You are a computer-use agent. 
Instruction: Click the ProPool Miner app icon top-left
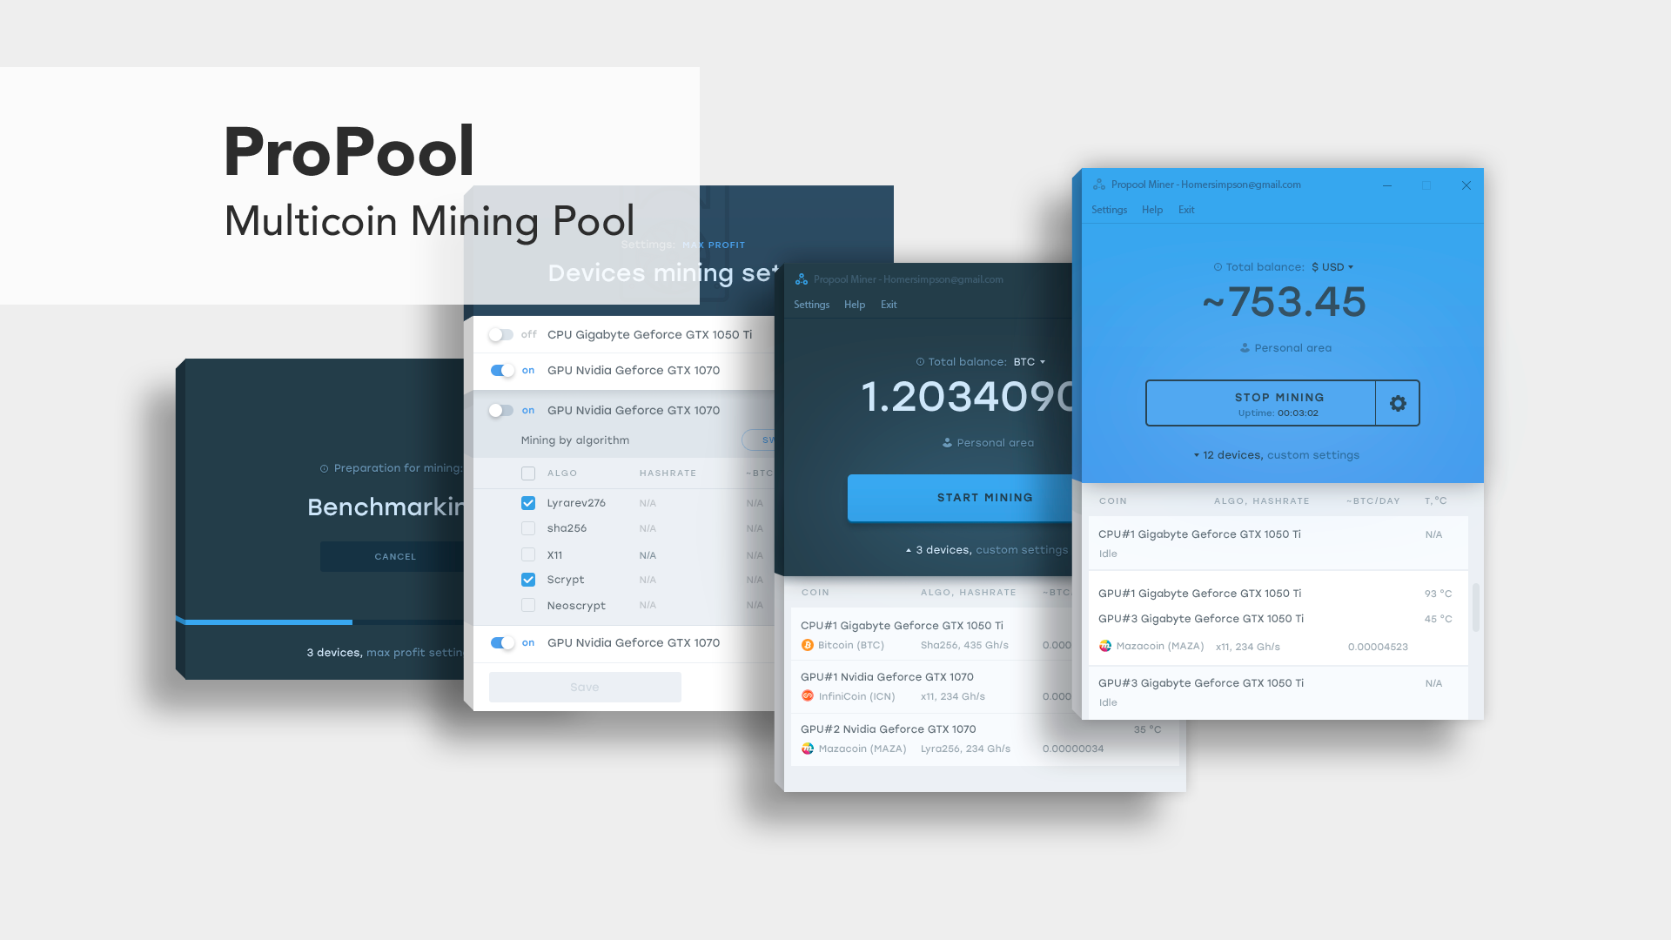click(1098, 184)
